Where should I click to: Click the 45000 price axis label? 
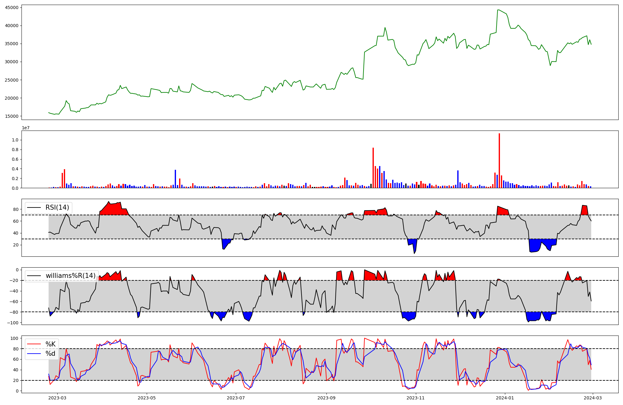tap(12, 7)
